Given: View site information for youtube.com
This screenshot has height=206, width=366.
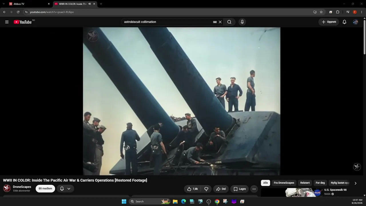Looking at the screenshot, I should (26, 12).
